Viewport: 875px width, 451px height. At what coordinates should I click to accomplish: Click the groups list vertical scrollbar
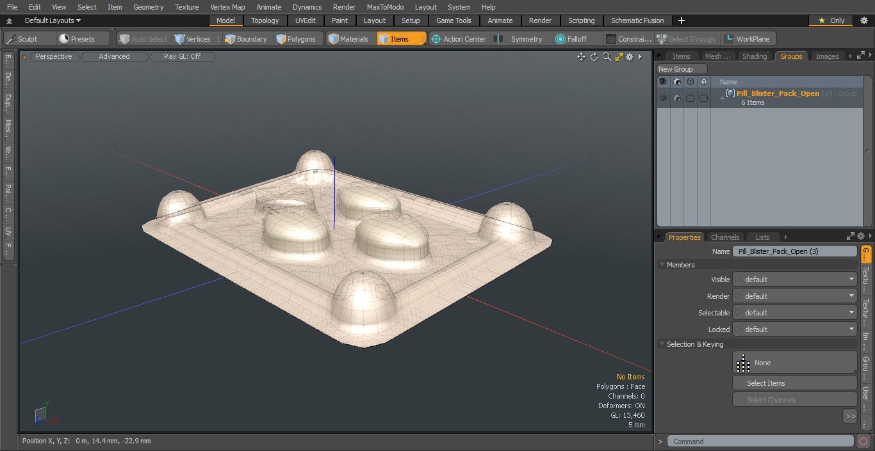(x=867, y=152)
